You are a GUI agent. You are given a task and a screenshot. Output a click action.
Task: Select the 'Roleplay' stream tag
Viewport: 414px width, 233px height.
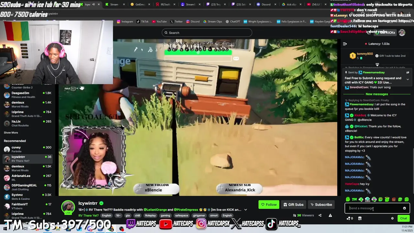(x=150, y=216)
